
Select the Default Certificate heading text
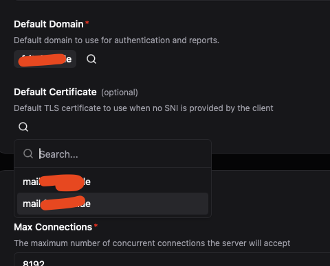(x=55, y=92)
